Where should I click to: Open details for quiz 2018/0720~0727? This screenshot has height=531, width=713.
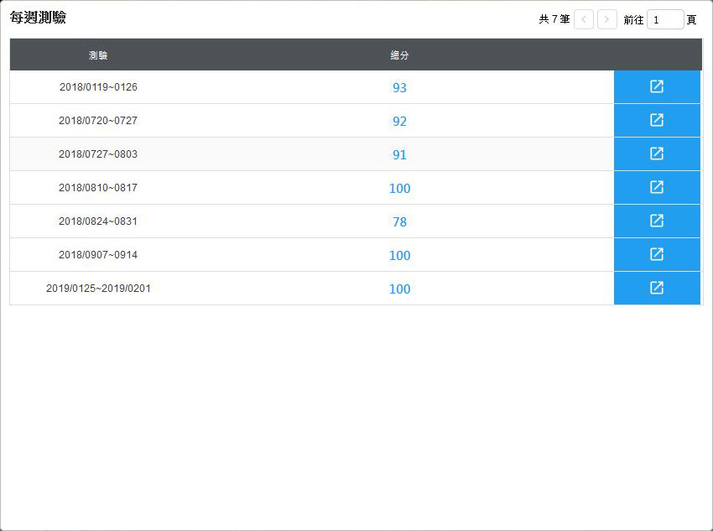point(657,121)
